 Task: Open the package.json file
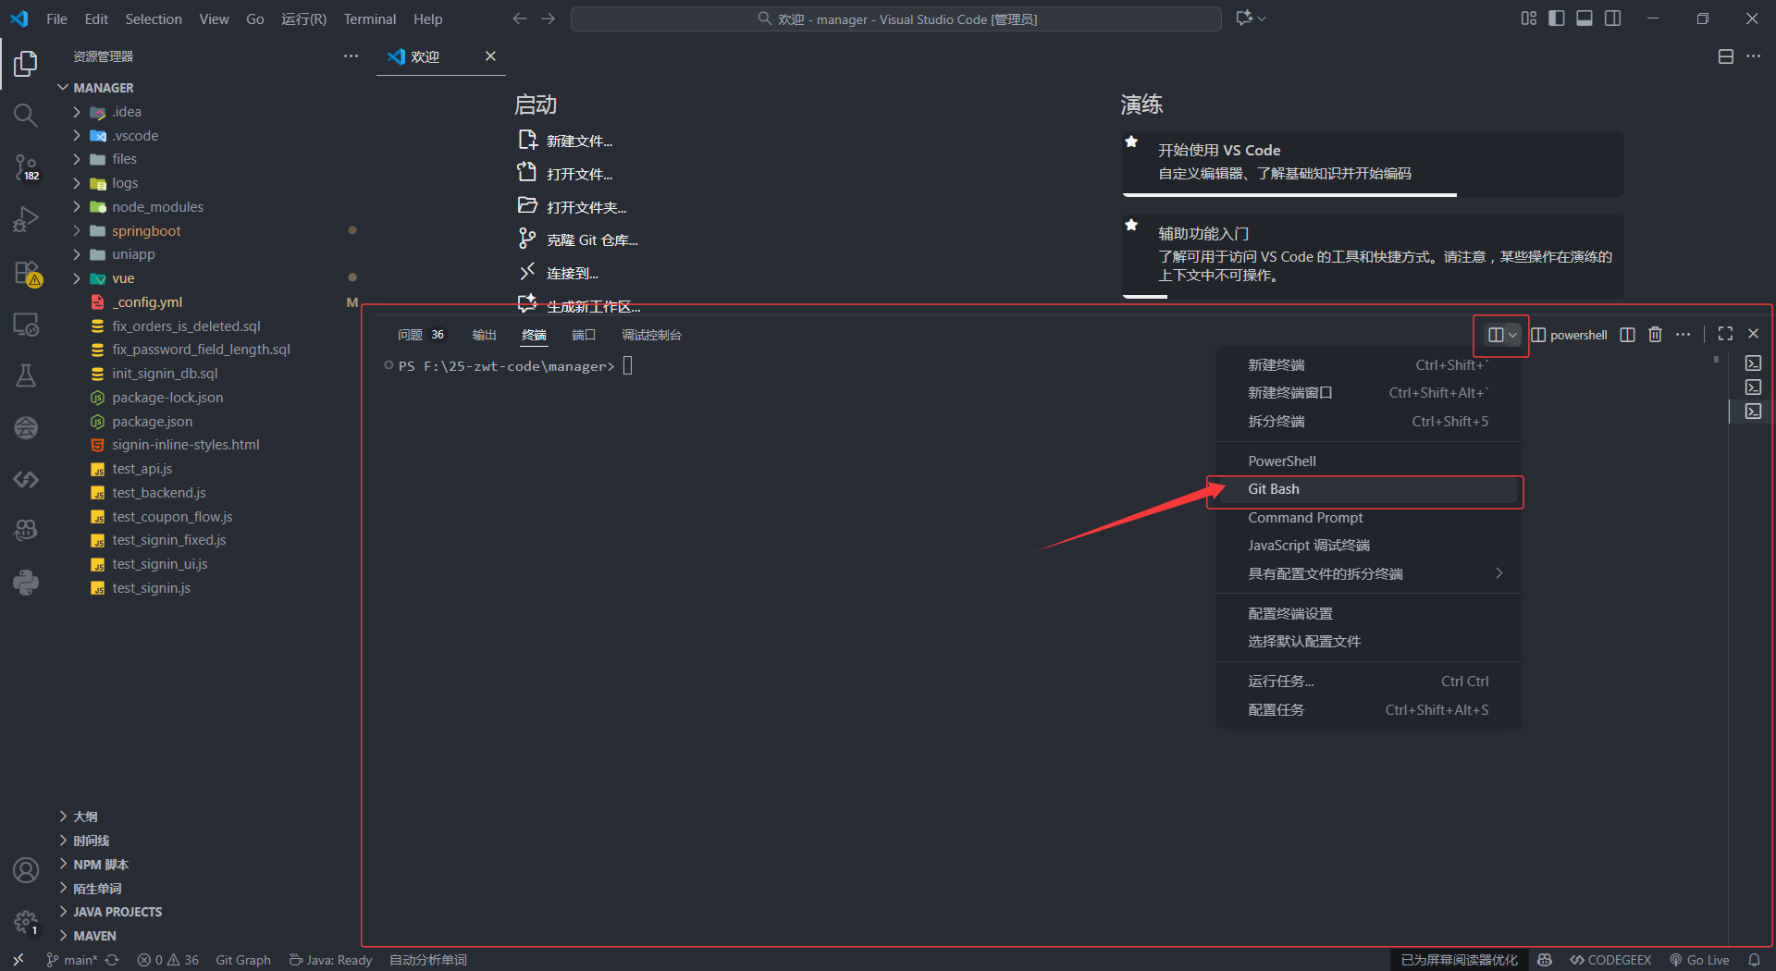pyautogui.click(x=153, y=422)
